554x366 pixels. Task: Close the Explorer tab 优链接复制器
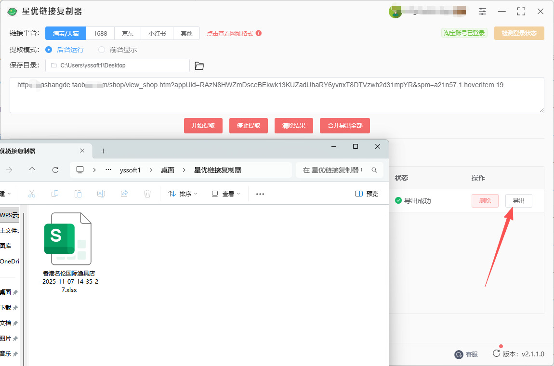tap(82, 151)
